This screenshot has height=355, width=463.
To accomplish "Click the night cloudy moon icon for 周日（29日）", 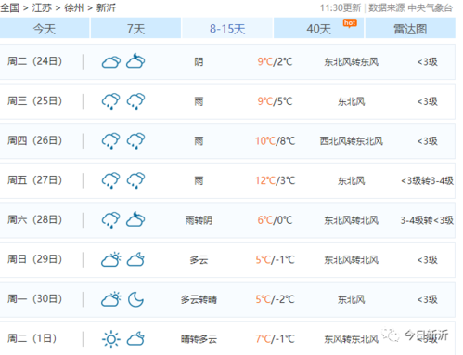I will [x=135, y=259].
